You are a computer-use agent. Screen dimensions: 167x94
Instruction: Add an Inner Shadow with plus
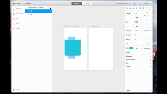tap(151, 60)
